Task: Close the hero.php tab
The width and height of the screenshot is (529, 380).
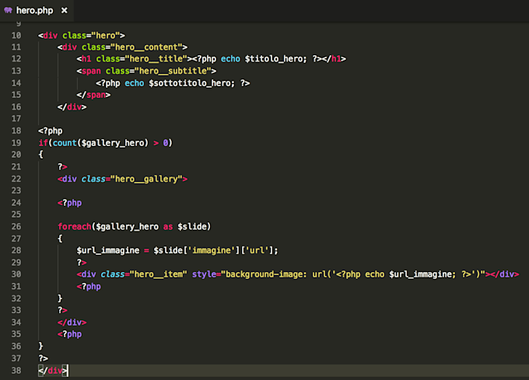Action: tap(63, 11)
